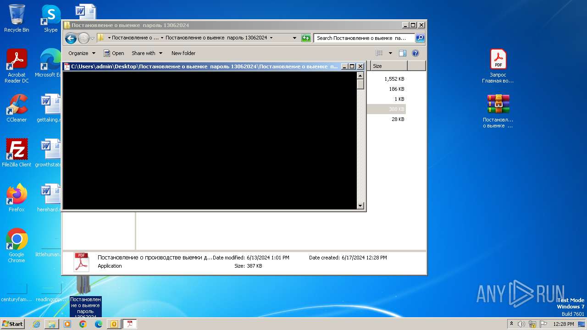The height and width of the screenshot is (330, 587).
Task: Switch to Windows Explorer taskbar button
Action: (x=52, y=324)
